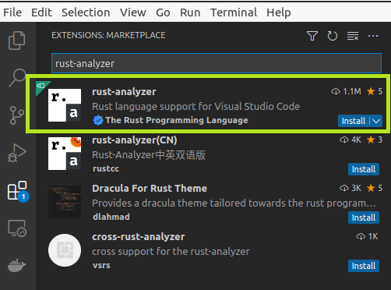Open install options dropdown for rust-analyzer
The image size is (391, 290).
376,121
